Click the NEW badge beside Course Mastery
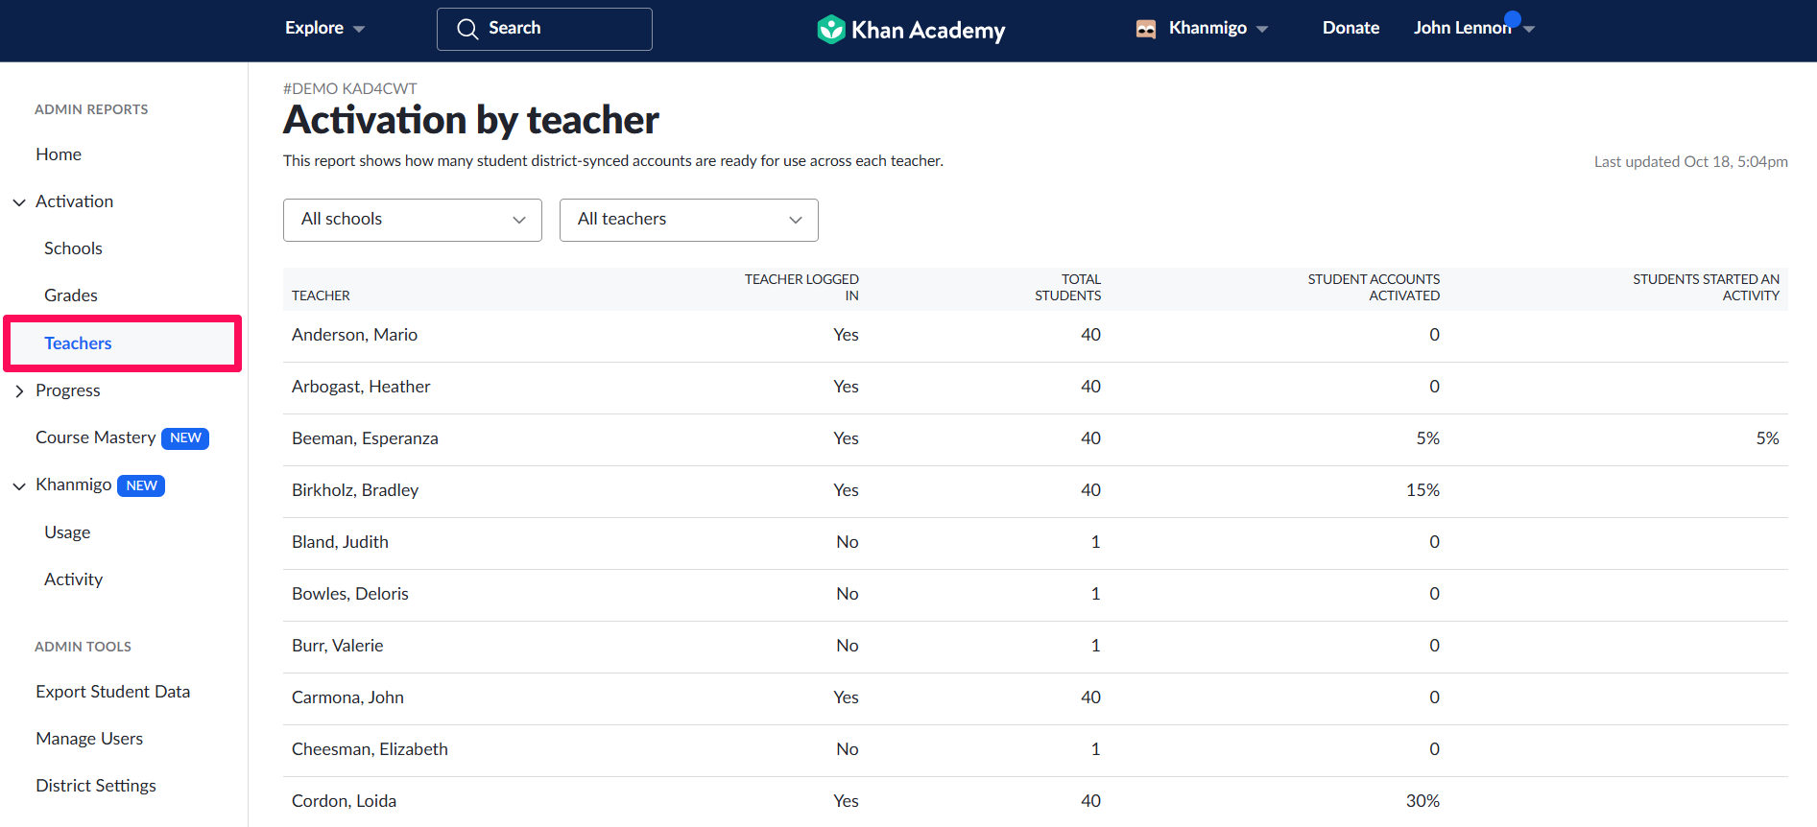1817x827 pixels. [185, 437]
